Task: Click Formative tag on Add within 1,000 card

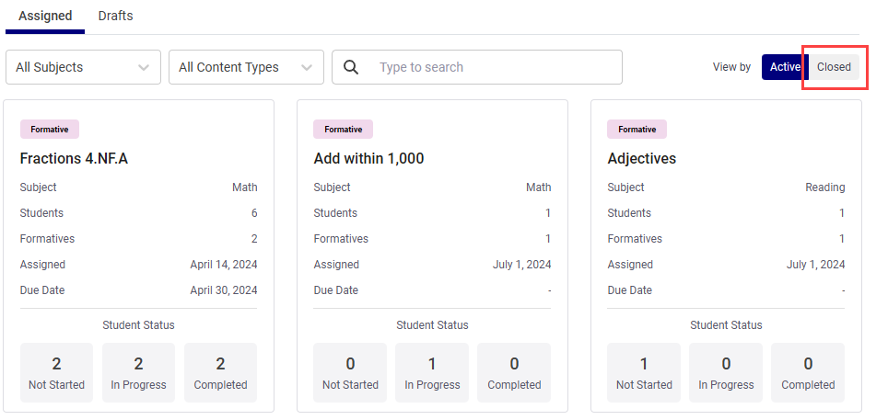Action: (x=343, y=130)
